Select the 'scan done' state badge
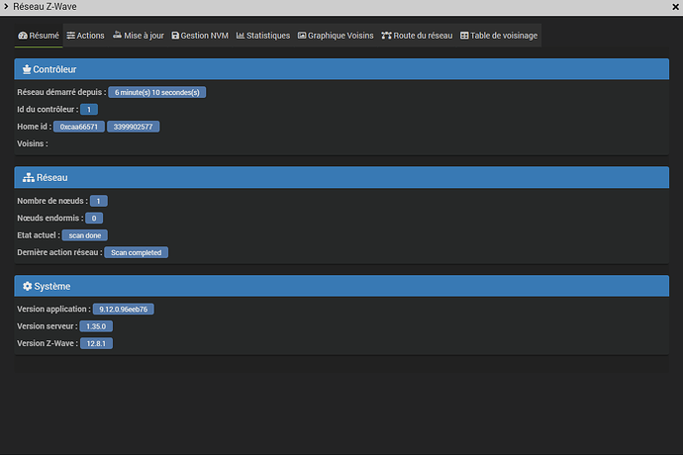 [85, 235]
